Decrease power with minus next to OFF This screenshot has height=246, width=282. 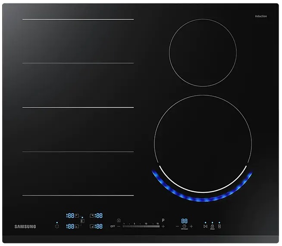[119, 226]
